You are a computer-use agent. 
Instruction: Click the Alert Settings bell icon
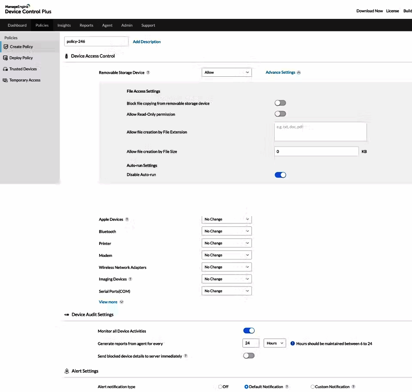pyautogui.click(x=67, y=371)
